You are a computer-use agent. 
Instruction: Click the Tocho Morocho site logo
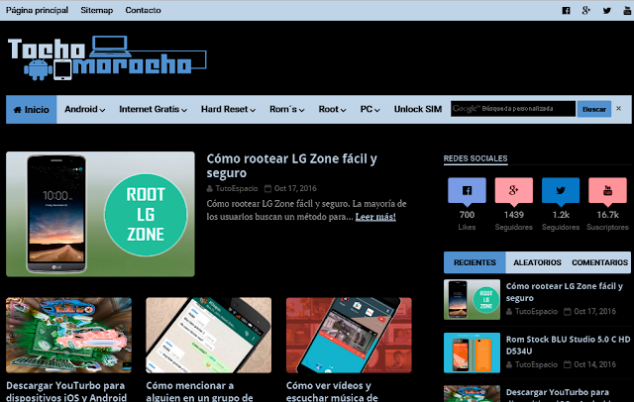107,58
